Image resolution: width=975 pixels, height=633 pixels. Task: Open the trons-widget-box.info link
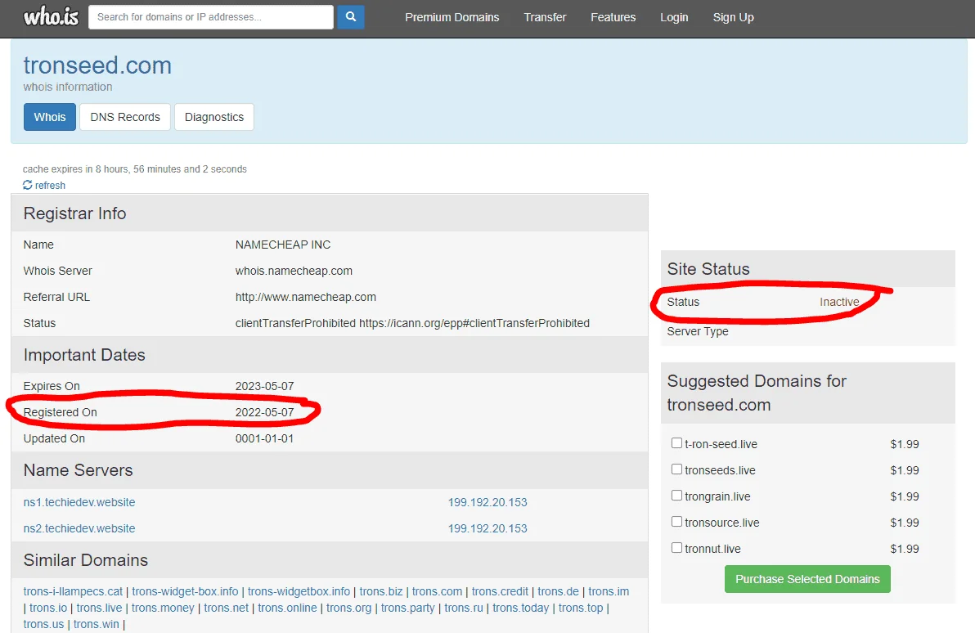click(185, 591)
